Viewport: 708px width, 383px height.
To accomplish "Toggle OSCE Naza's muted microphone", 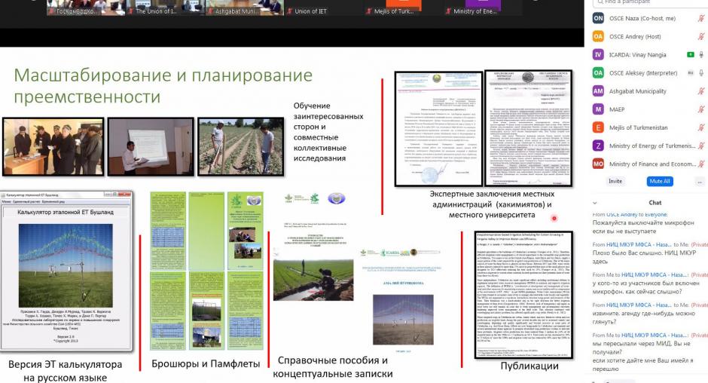I will [700, 18].
